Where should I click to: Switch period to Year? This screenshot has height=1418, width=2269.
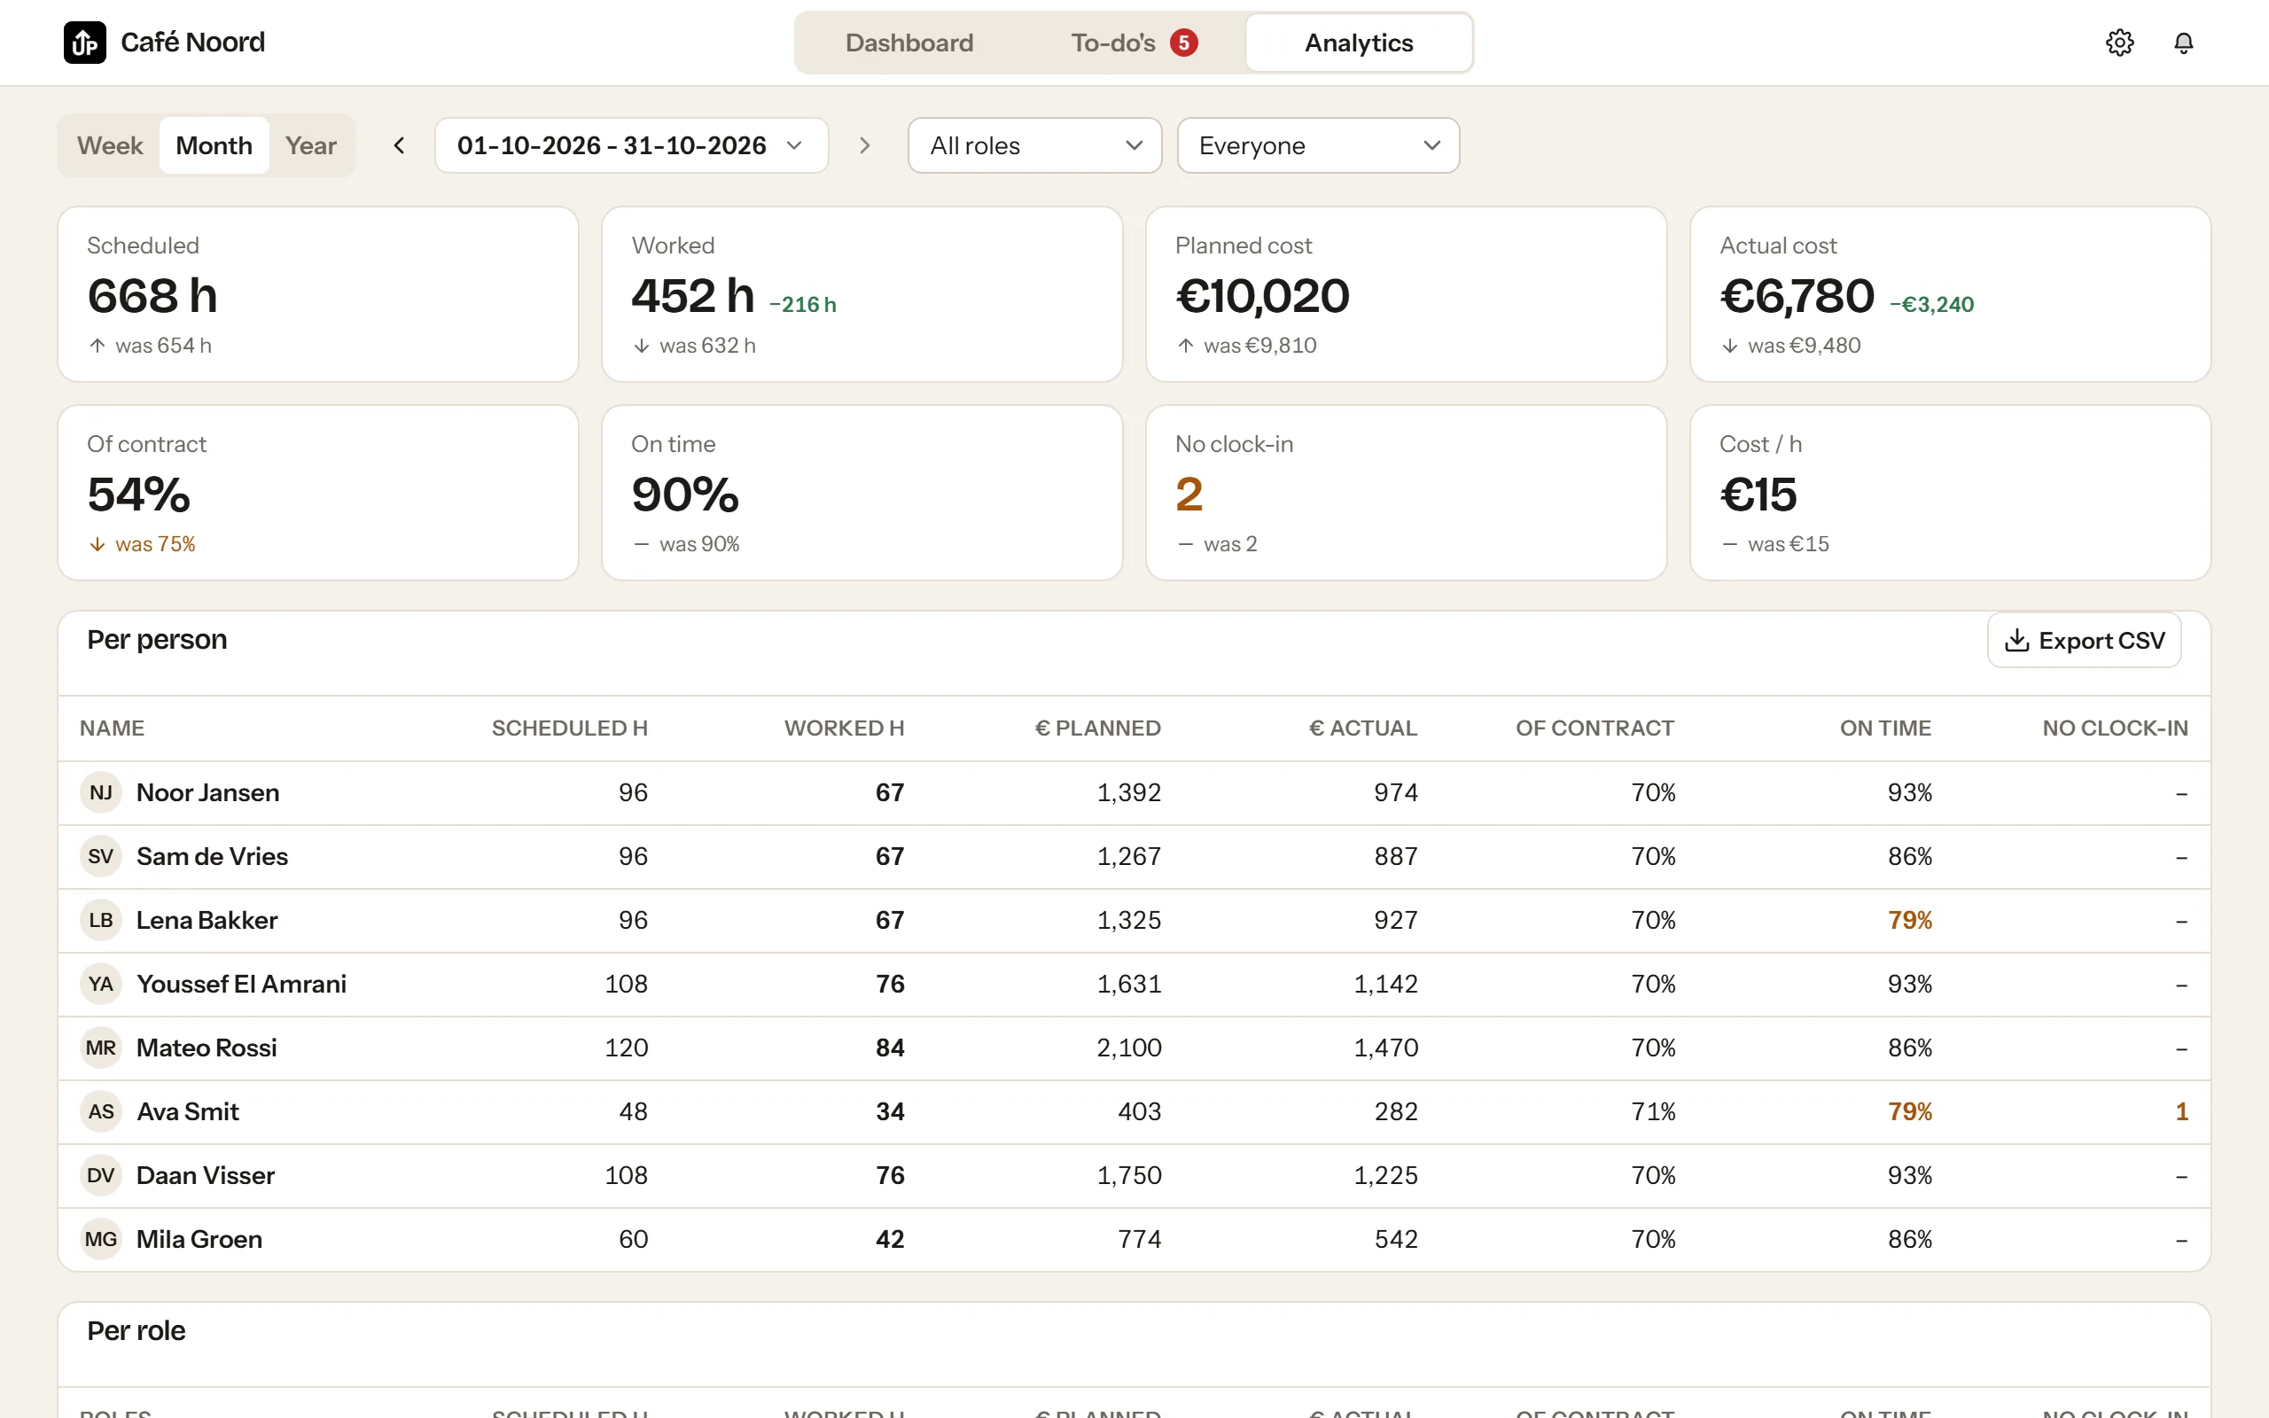click(310, 145)
